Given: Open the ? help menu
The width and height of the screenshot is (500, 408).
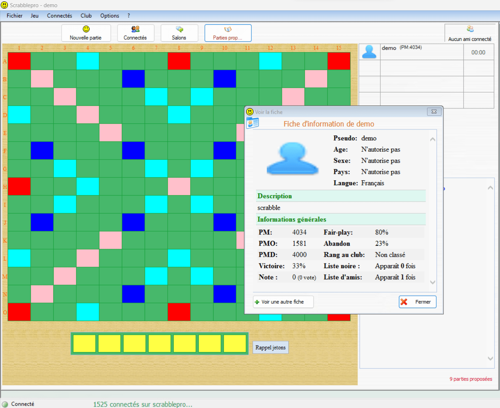Looking at the screenshot, I should point(129,16).
